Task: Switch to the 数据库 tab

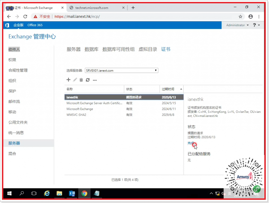Action: (x=91, y=49)
